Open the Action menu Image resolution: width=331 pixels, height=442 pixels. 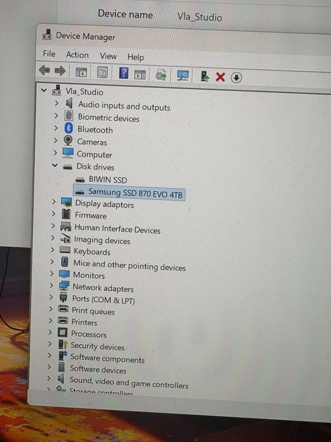click(x=77, y=55)
